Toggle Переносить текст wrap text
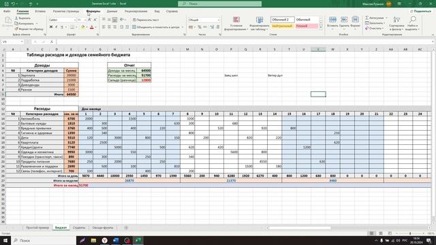Screen dimensions: 436x245 click(x=145, y=20)
